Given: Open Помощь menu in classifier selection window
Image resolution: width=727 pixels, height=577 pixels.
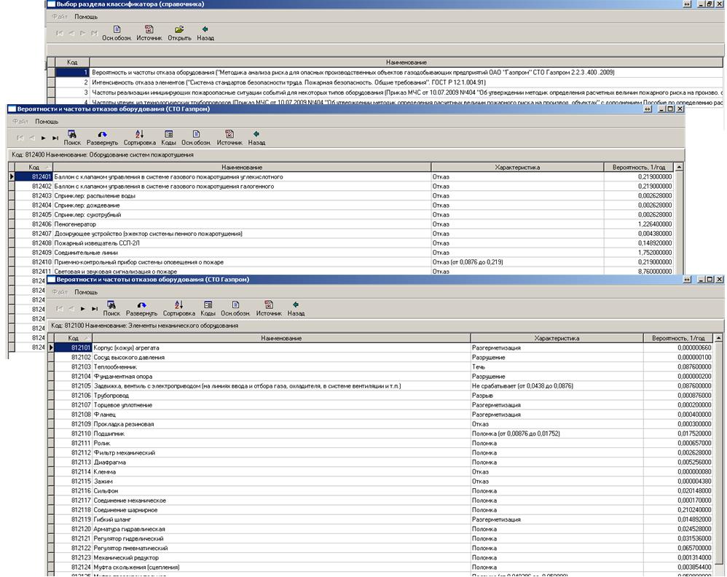Looking at the screenshot, I should (x=86, y=15).
